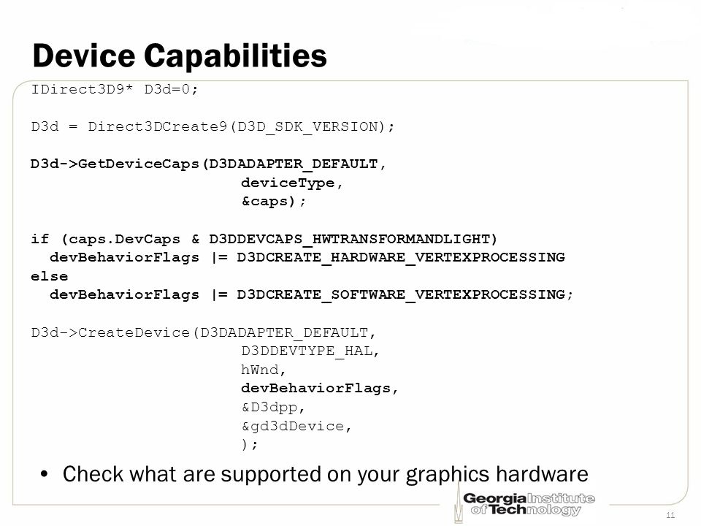Click the Device Capabilities slide title
The image size is (701, 526).
tap(180, 56)
